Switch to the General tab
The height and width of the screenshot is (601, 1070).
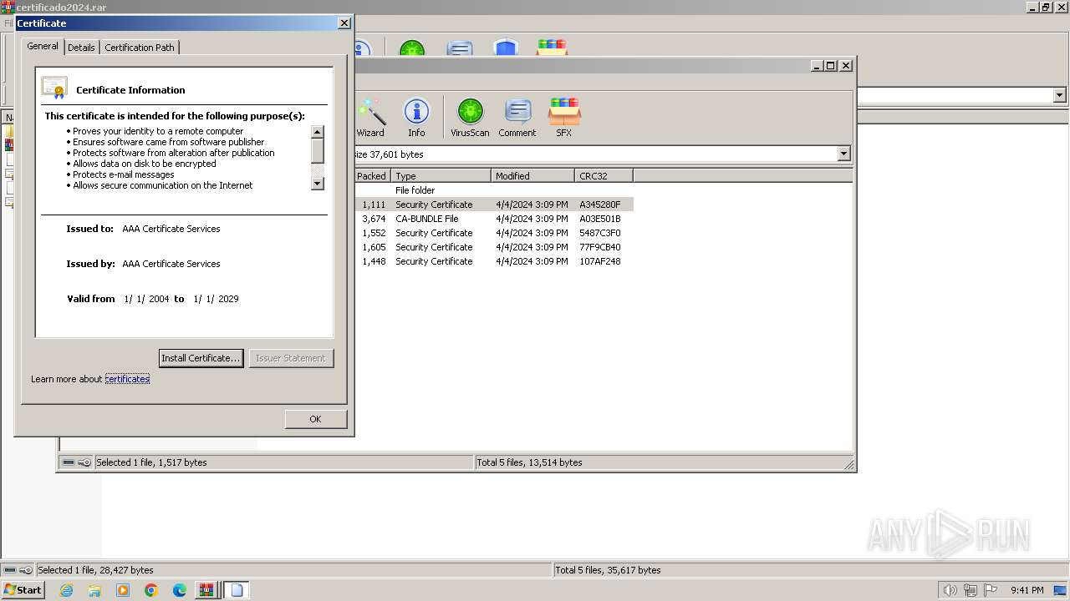[x=43, y=46]
